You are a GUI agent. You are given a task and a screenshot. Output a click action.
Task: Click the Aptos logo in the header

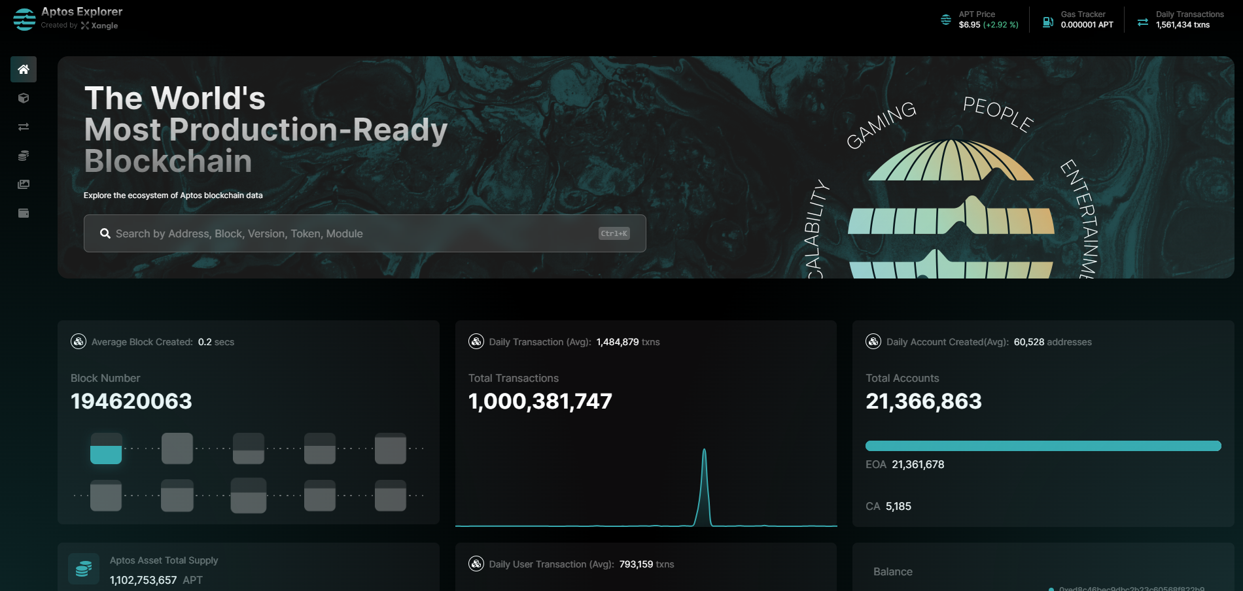click(x=24, y=20)
